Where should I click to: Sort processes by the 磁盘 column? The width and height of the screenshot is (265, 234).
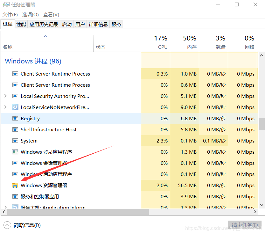click(x=214, y=43)
